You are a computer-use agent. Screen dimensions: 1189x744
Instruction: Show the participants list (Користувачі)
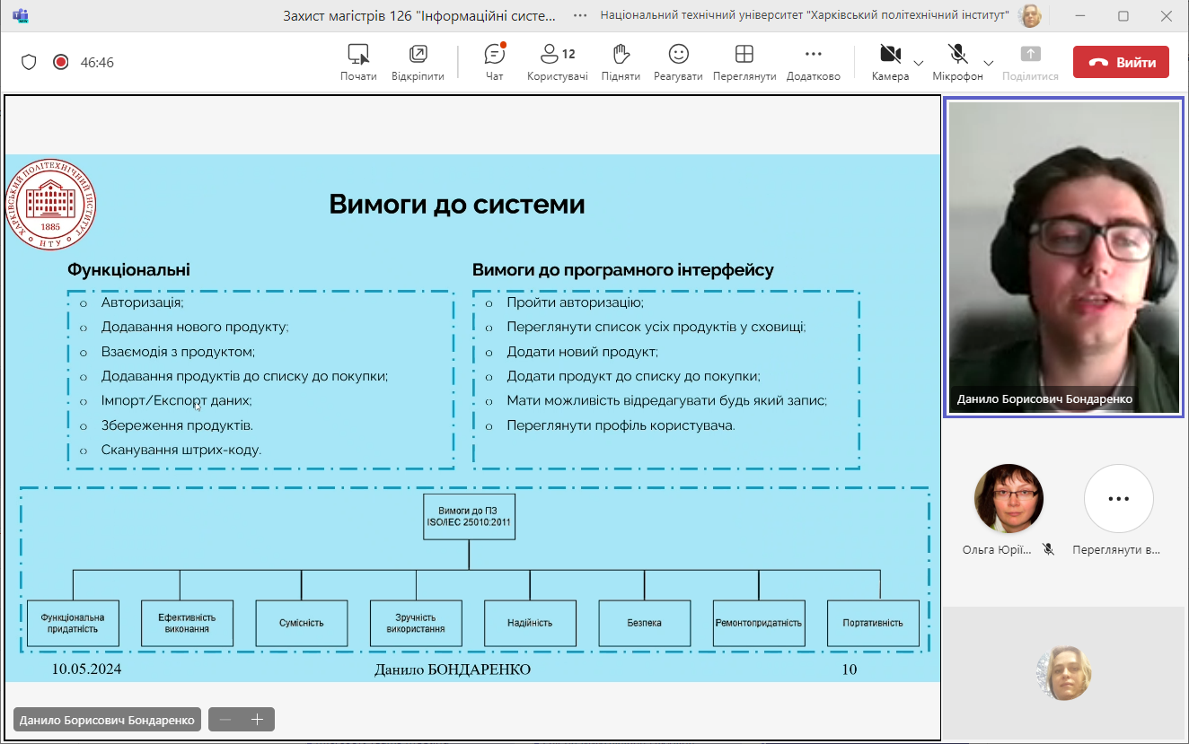pyautogui.click(x=557, y=61)
